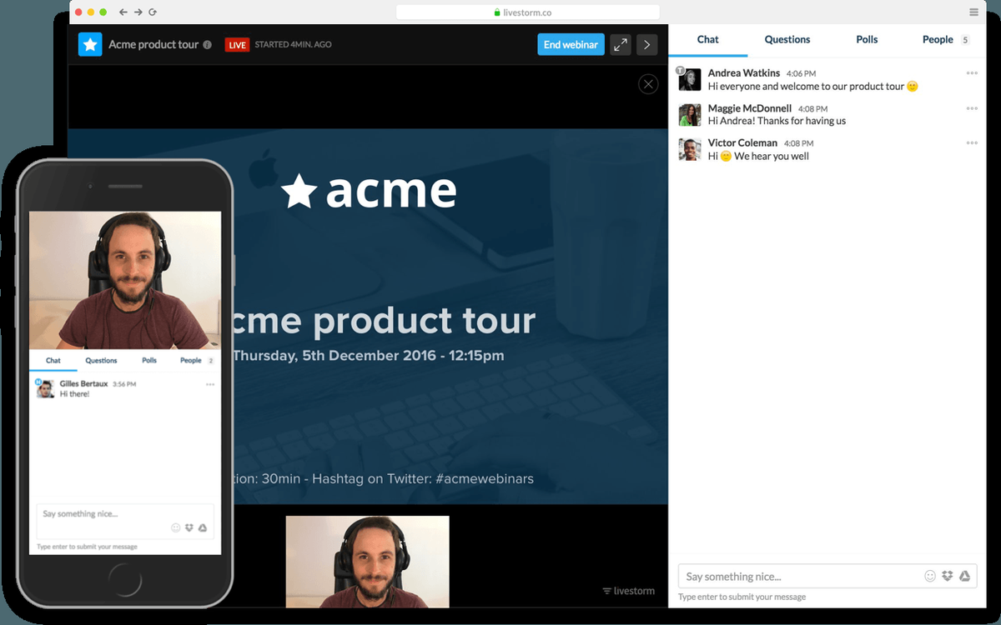Click the End webinar button
The width and height of the screenshot is (1001, 625).
(x=571, y=45)
